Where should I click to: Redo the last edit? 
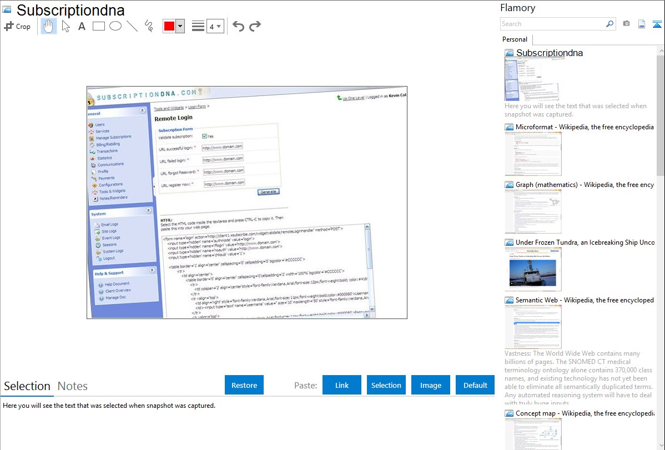(x=255, y=26)
